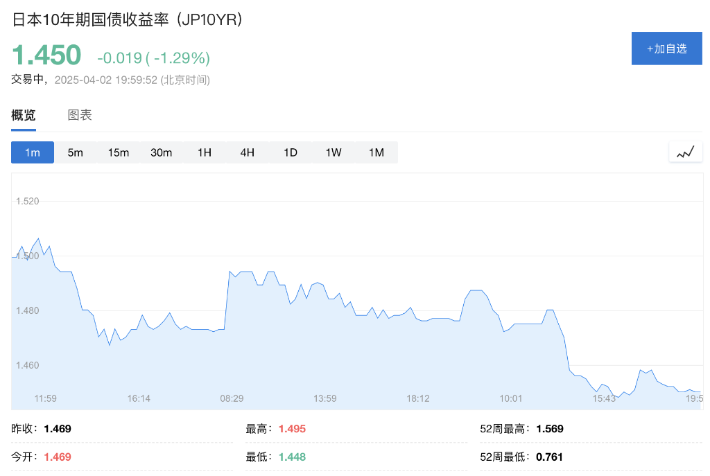Image resolution: width=710 pixels, height=476 pixels.
Task: Click the 15:43 time axis marker
Action: (x=604, y=398)
